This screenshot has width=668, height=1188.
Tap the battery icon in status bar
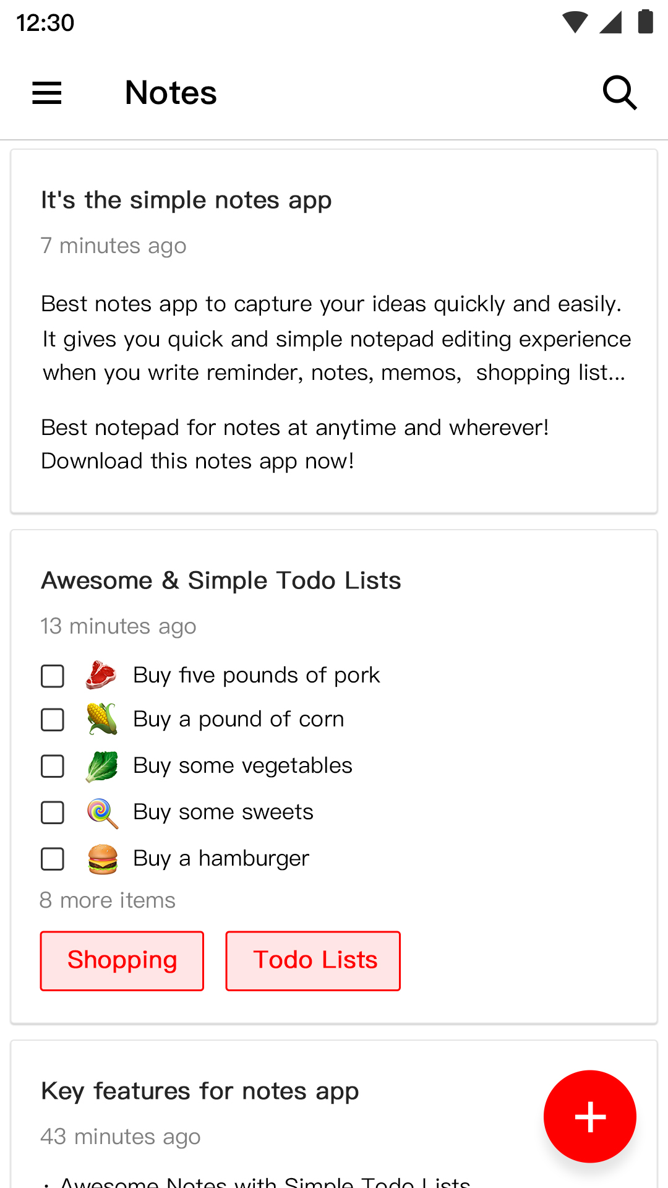(645, 22)
